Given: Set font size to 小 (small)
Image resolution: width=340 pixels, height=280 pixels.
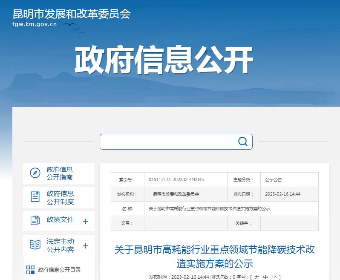Looking at the screenshot, I should pyautogui.click(x=274, y=277).
